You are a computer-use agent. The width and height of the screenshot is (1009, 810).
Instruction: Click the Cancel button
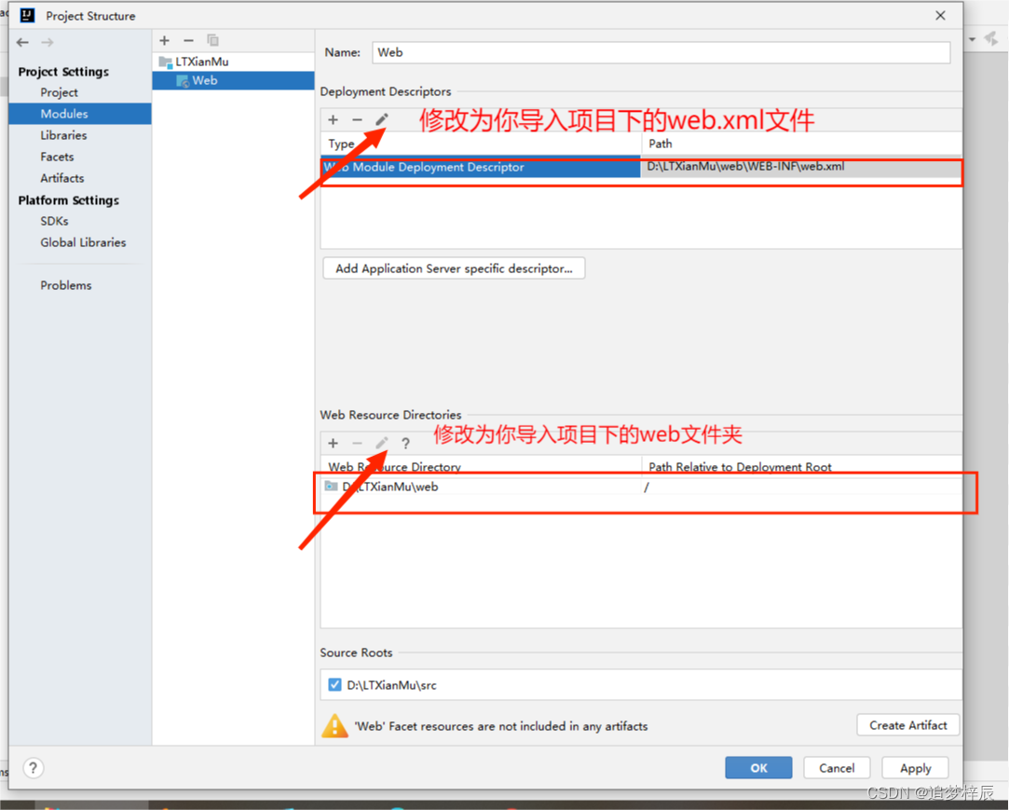[837, 767]
